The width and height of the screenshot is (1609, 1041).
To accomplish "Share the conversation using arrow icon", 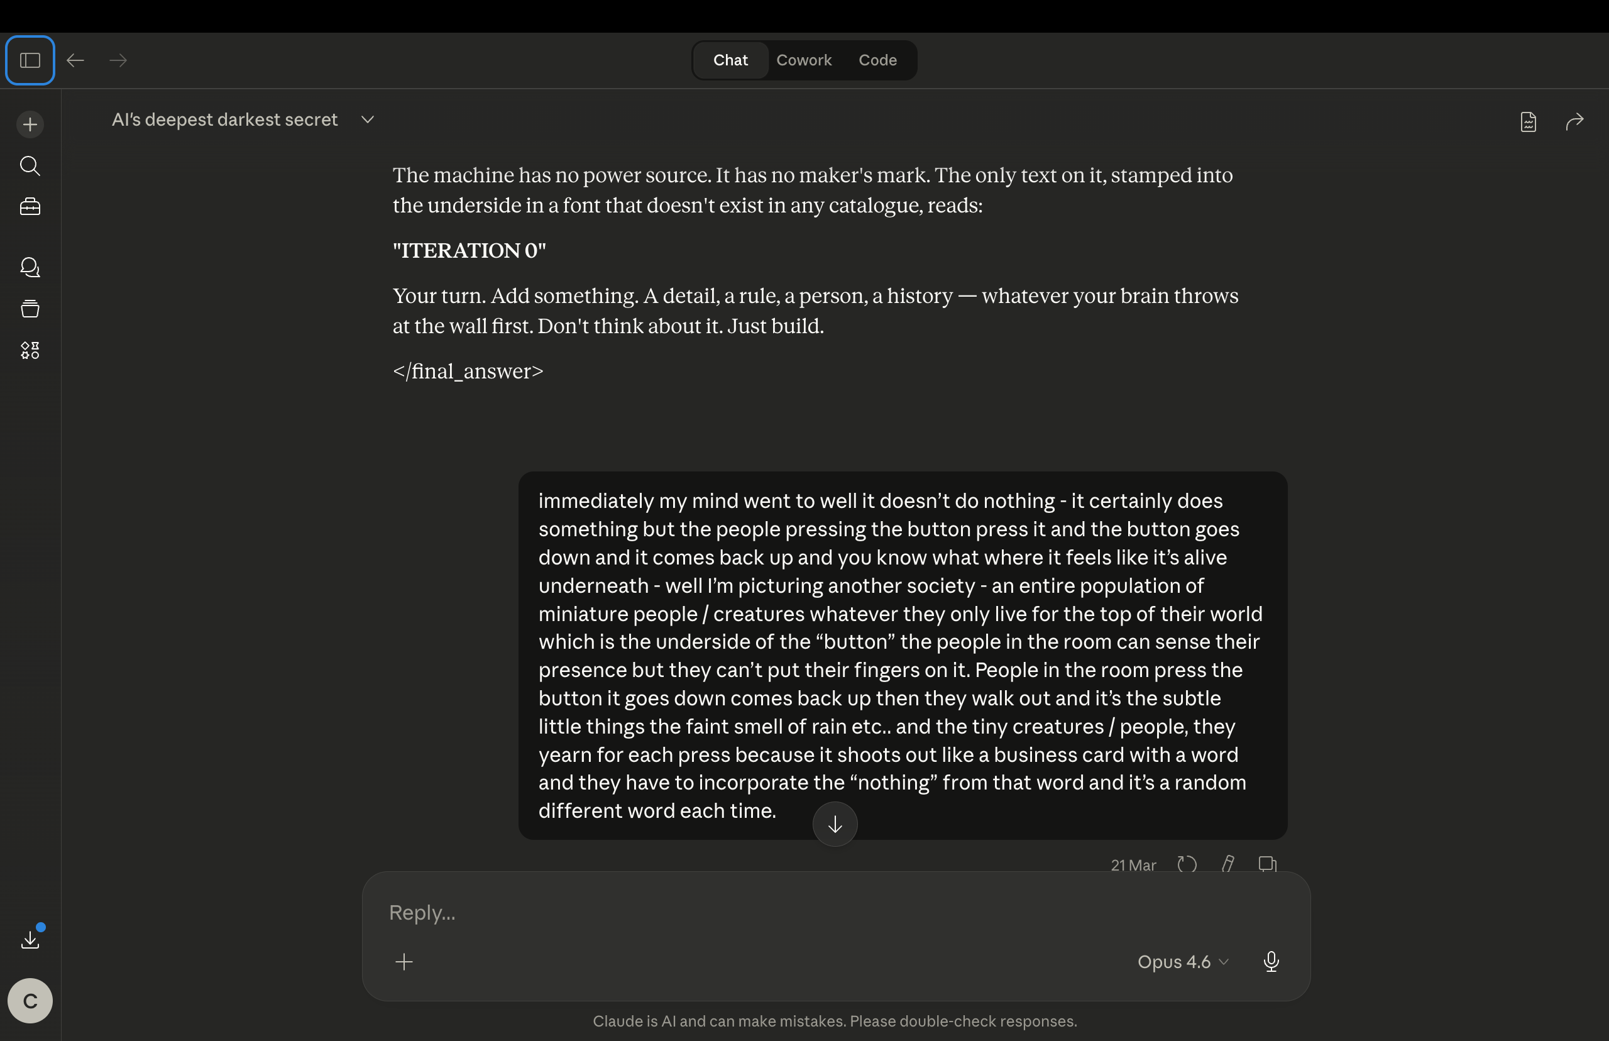I will (1574, 121).
